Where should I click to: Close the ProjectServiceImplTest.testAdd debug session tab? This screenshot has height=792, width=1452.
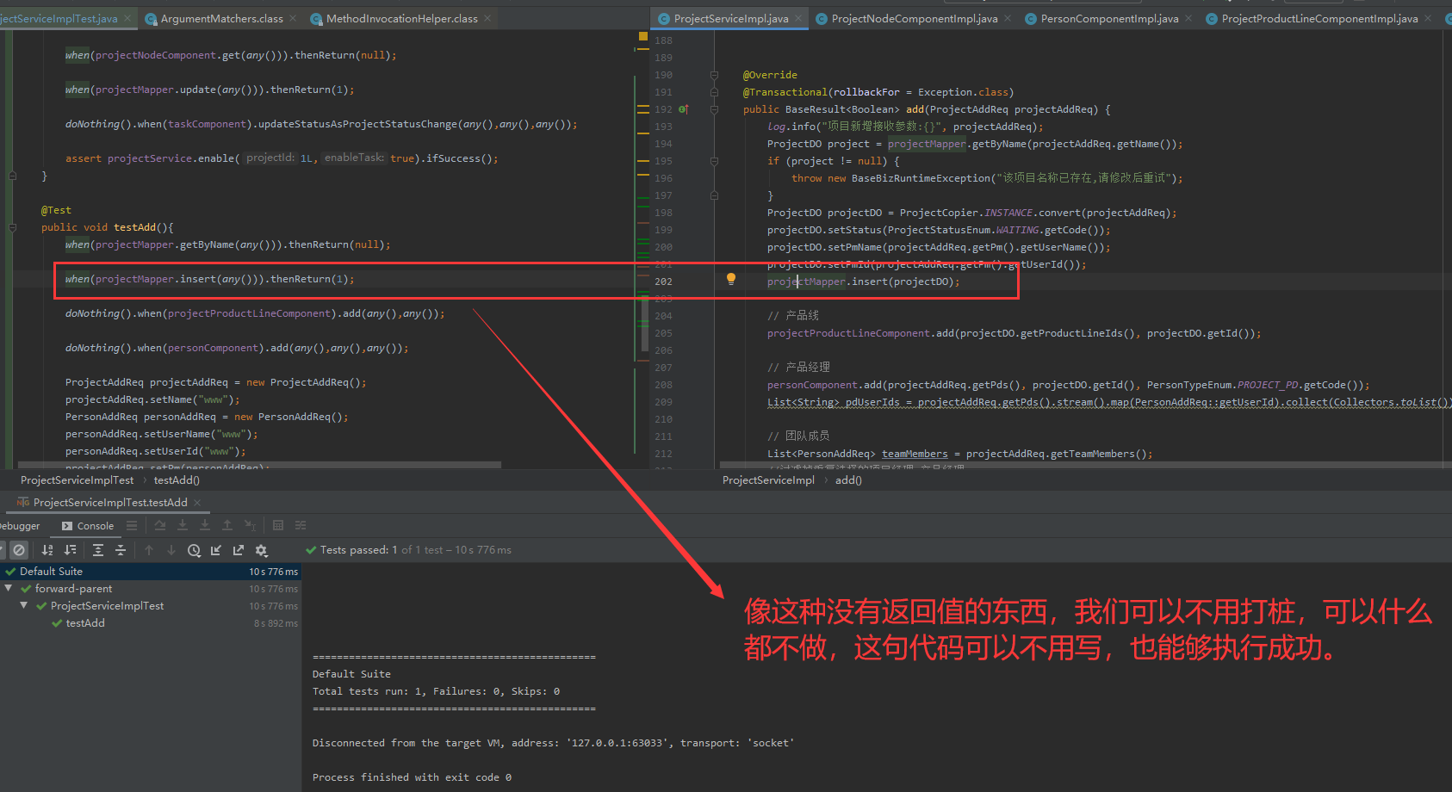pyautogui.click(x=197, y=503)
